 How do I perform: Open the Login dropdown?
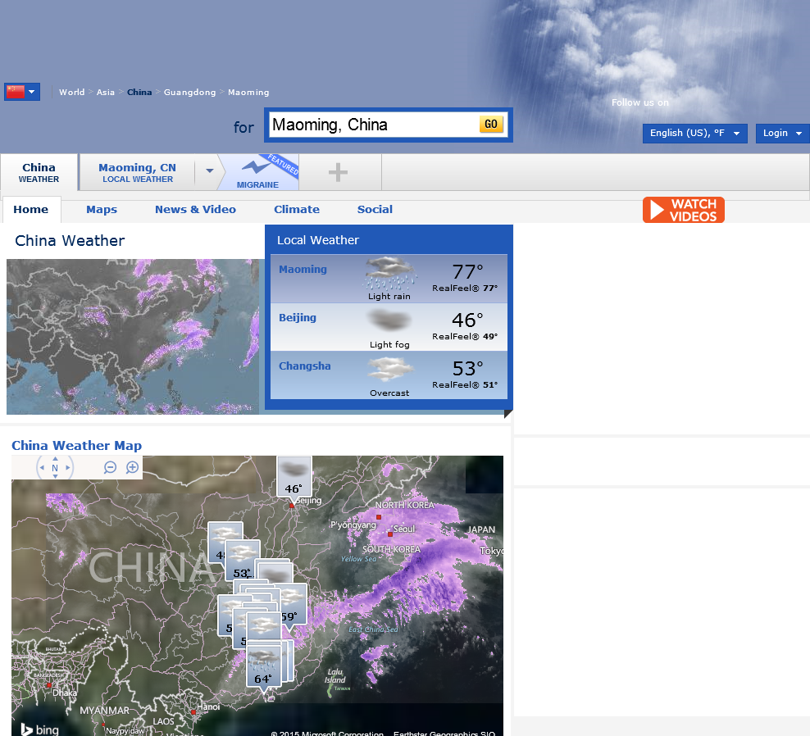point(782,134)
